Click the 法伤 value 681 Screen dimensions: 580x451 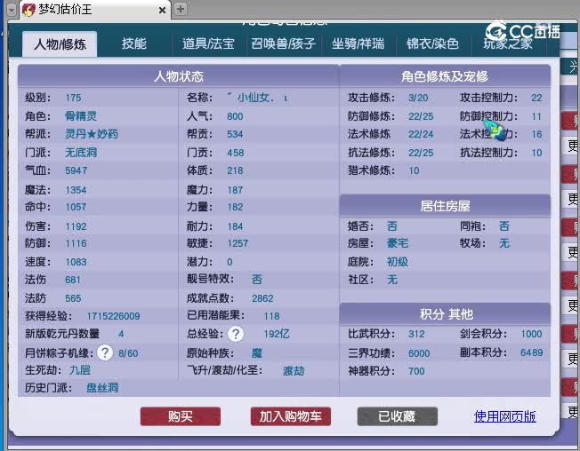[73, 280]
